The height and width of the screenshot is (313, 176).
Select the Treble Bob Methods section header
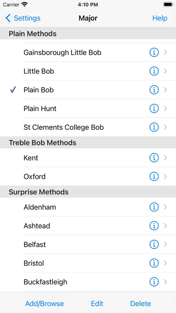tap(88, 143)
